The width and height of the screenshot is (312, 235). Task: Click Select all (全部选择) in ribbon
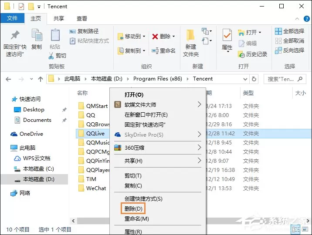coord(290,31)
